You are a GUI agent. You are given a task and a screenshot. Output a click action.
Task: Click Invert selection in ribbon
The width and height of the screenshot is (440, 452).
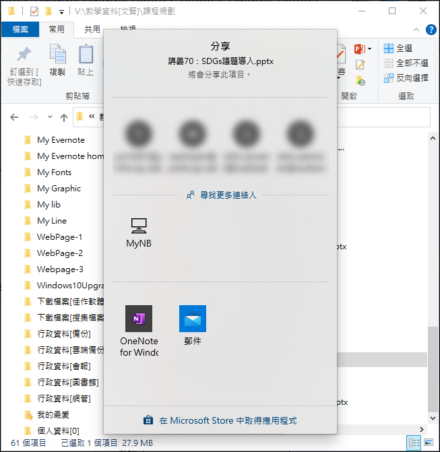point(406,78)
